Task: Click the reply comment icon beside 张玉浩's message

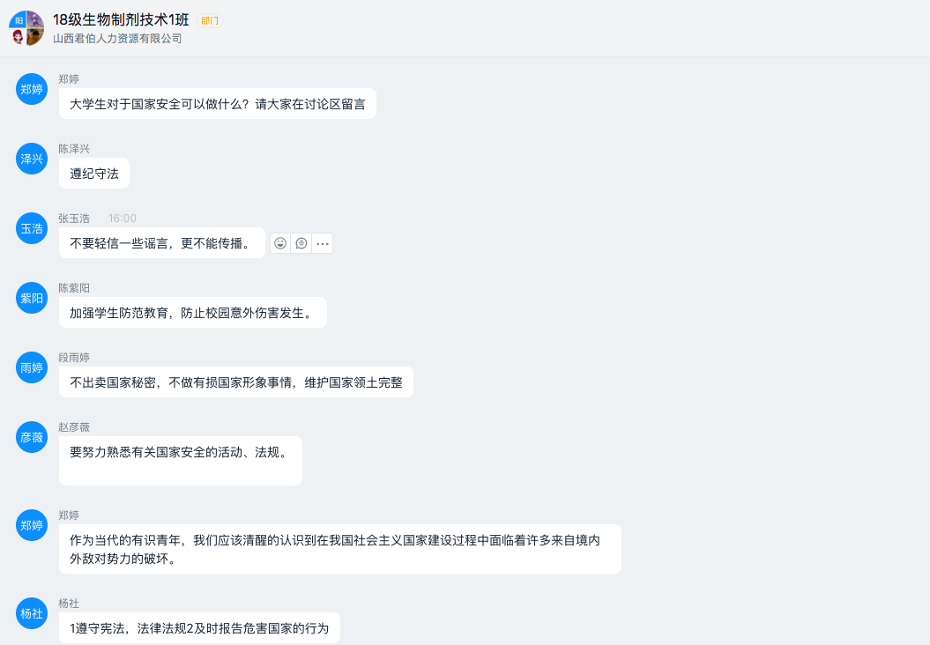Action: pos(301,243)
